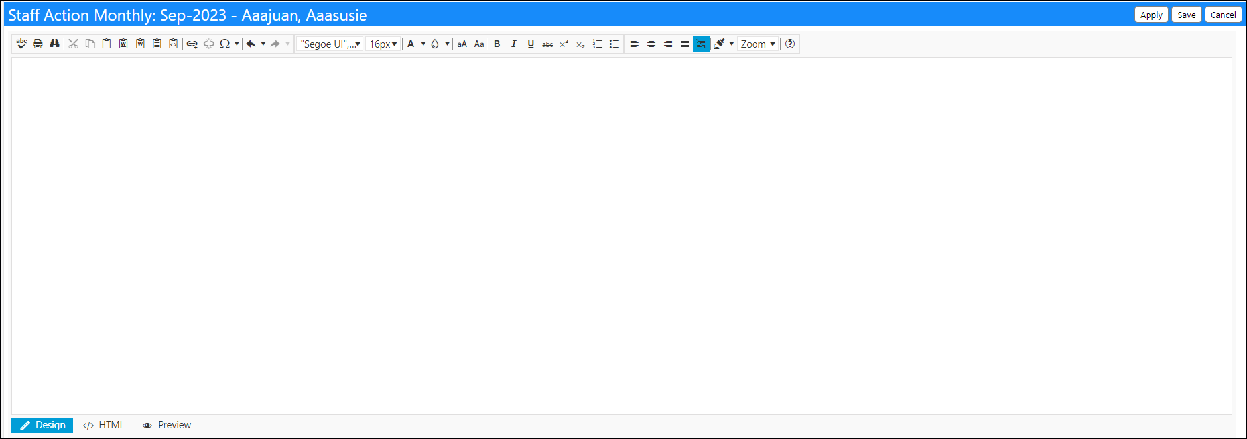Open the Zoom dropdown
Image resolution: width=1247 pixels, height=439 pixels.
(x=758, y=44)
